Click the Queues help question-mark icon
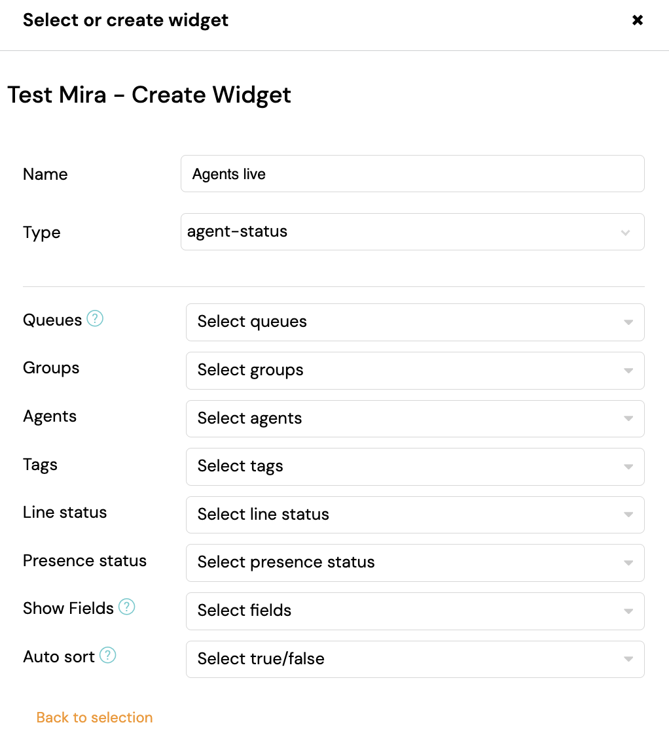 (x=95, y=318)
